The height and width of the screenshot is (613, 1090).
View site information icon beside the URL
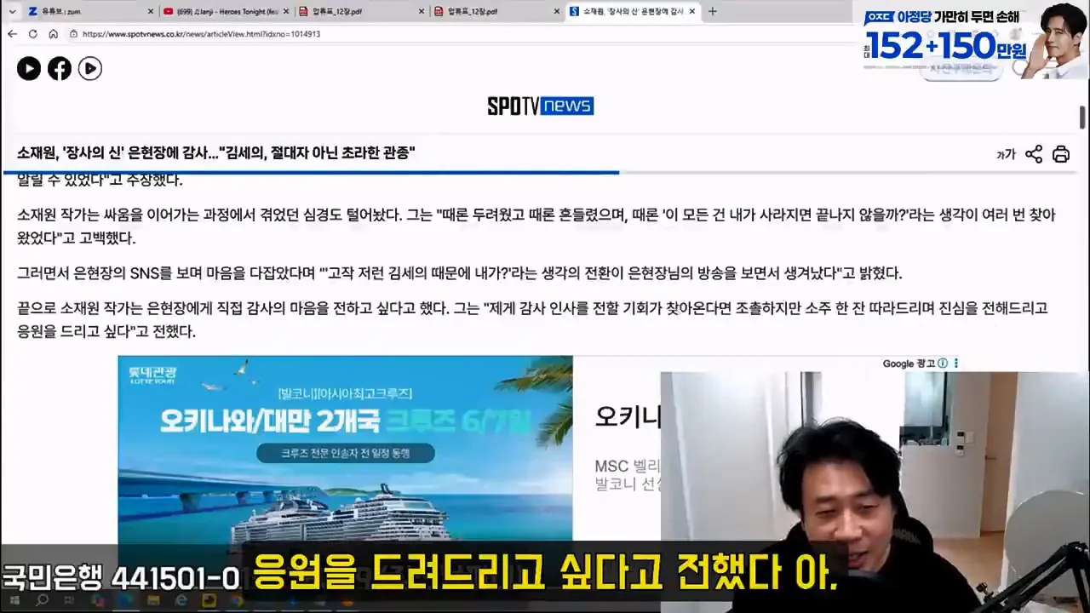pyautogui.click(x=75, y=34)
